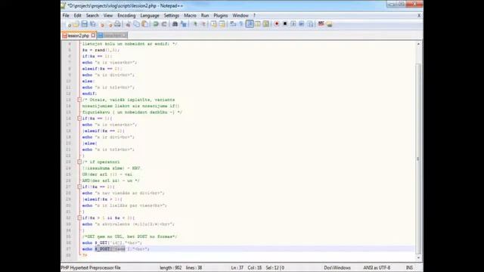Click the vertical scrollbar thumb

pyautogui.click(x=418, y=159)
